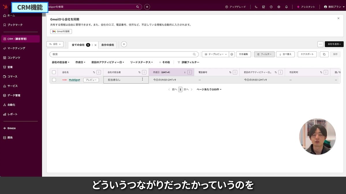This screenshot has height=194, width=346.
Task: Toggle the フィルター panel
Action: click(x=264, y=54)
